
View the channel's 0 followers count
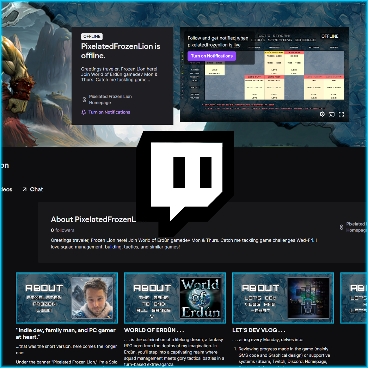click(62, 230)
